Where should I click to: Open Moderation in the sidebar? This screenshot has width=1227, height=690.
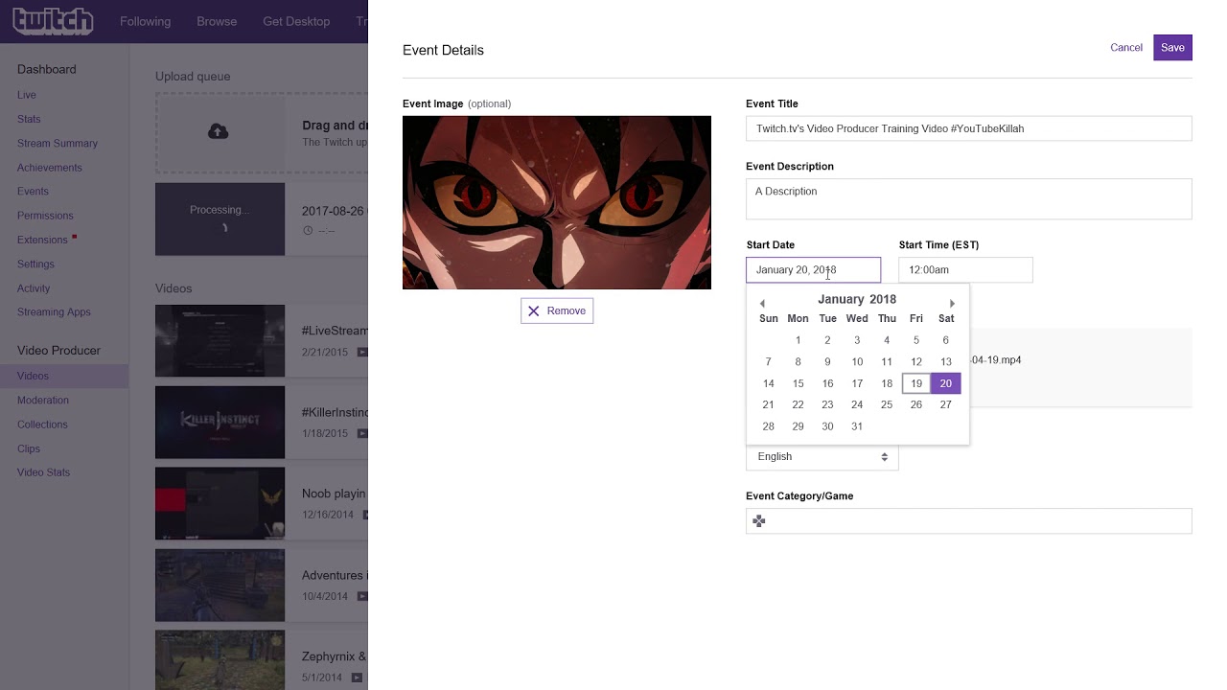click(43, 400)
